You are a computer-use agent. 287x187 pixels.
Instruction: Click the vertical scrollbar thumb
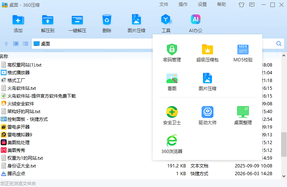284,144
